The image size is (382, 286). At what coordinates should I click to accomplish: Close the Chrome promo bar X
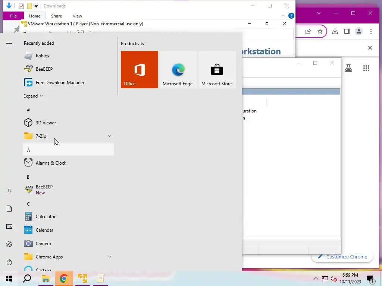click(x=370, y=48)
